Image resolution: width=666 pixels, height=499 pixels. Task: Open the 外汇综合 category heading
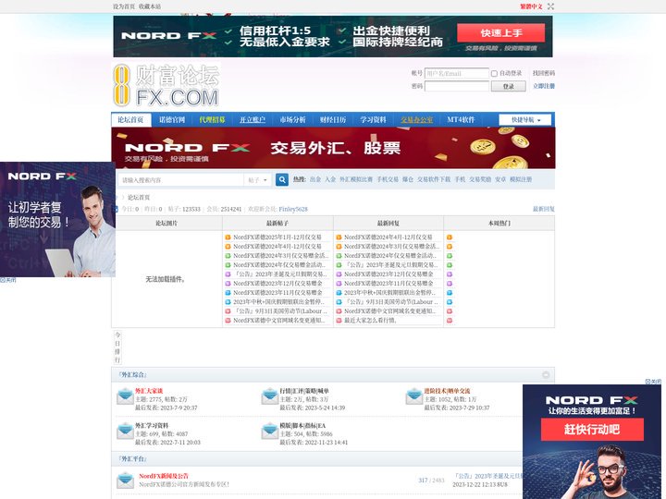[132, 374]
